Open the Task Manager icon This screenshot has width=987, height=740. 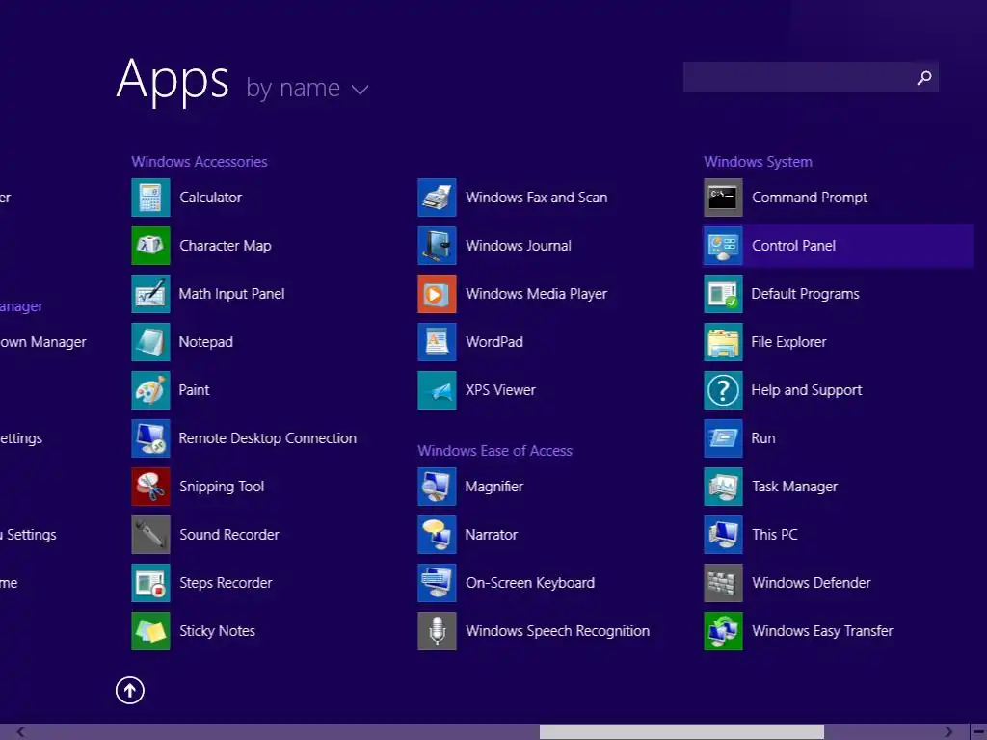click(x=723, y=487)
